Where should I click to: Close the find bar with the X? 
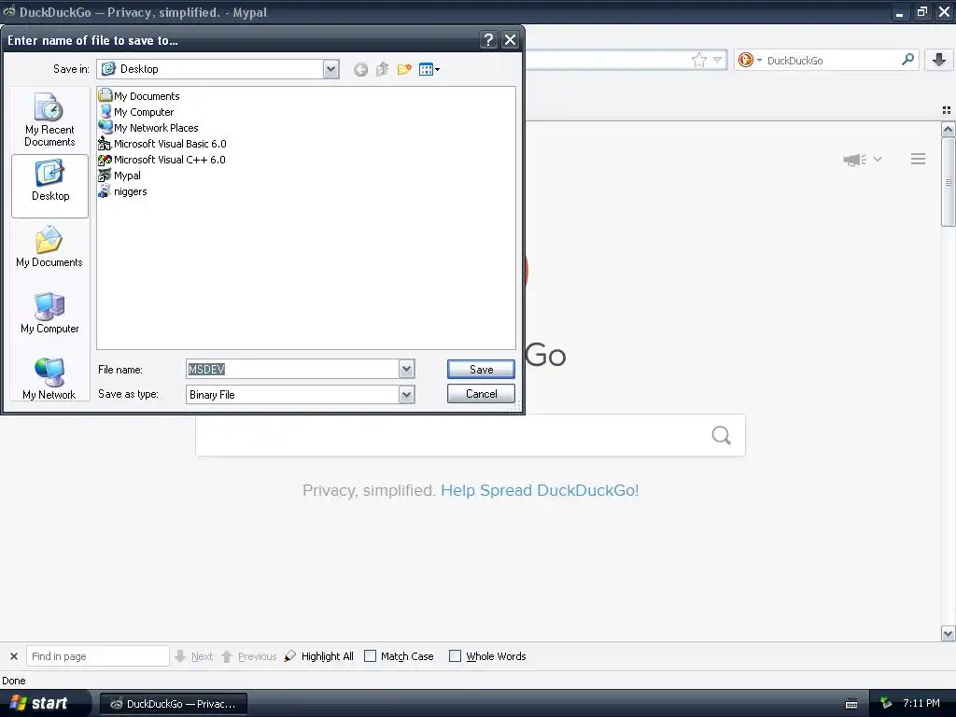point(13,656)
